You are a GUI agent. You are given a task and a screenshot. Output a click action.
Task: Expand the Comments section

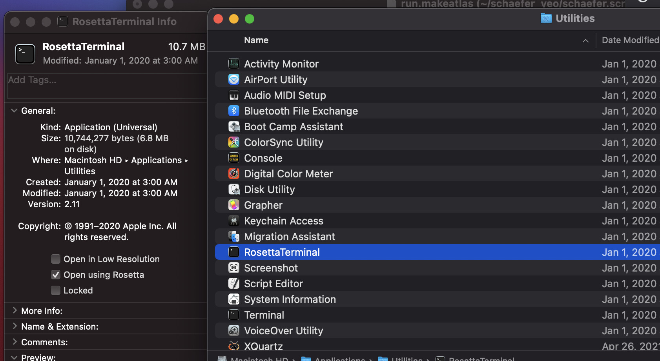click(x=15, y=342)
